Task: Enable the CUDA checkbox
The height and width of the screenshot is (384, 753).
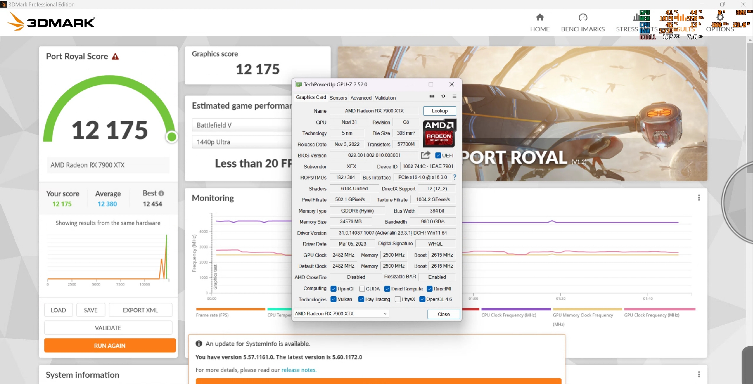Action: tap(362, 289)
